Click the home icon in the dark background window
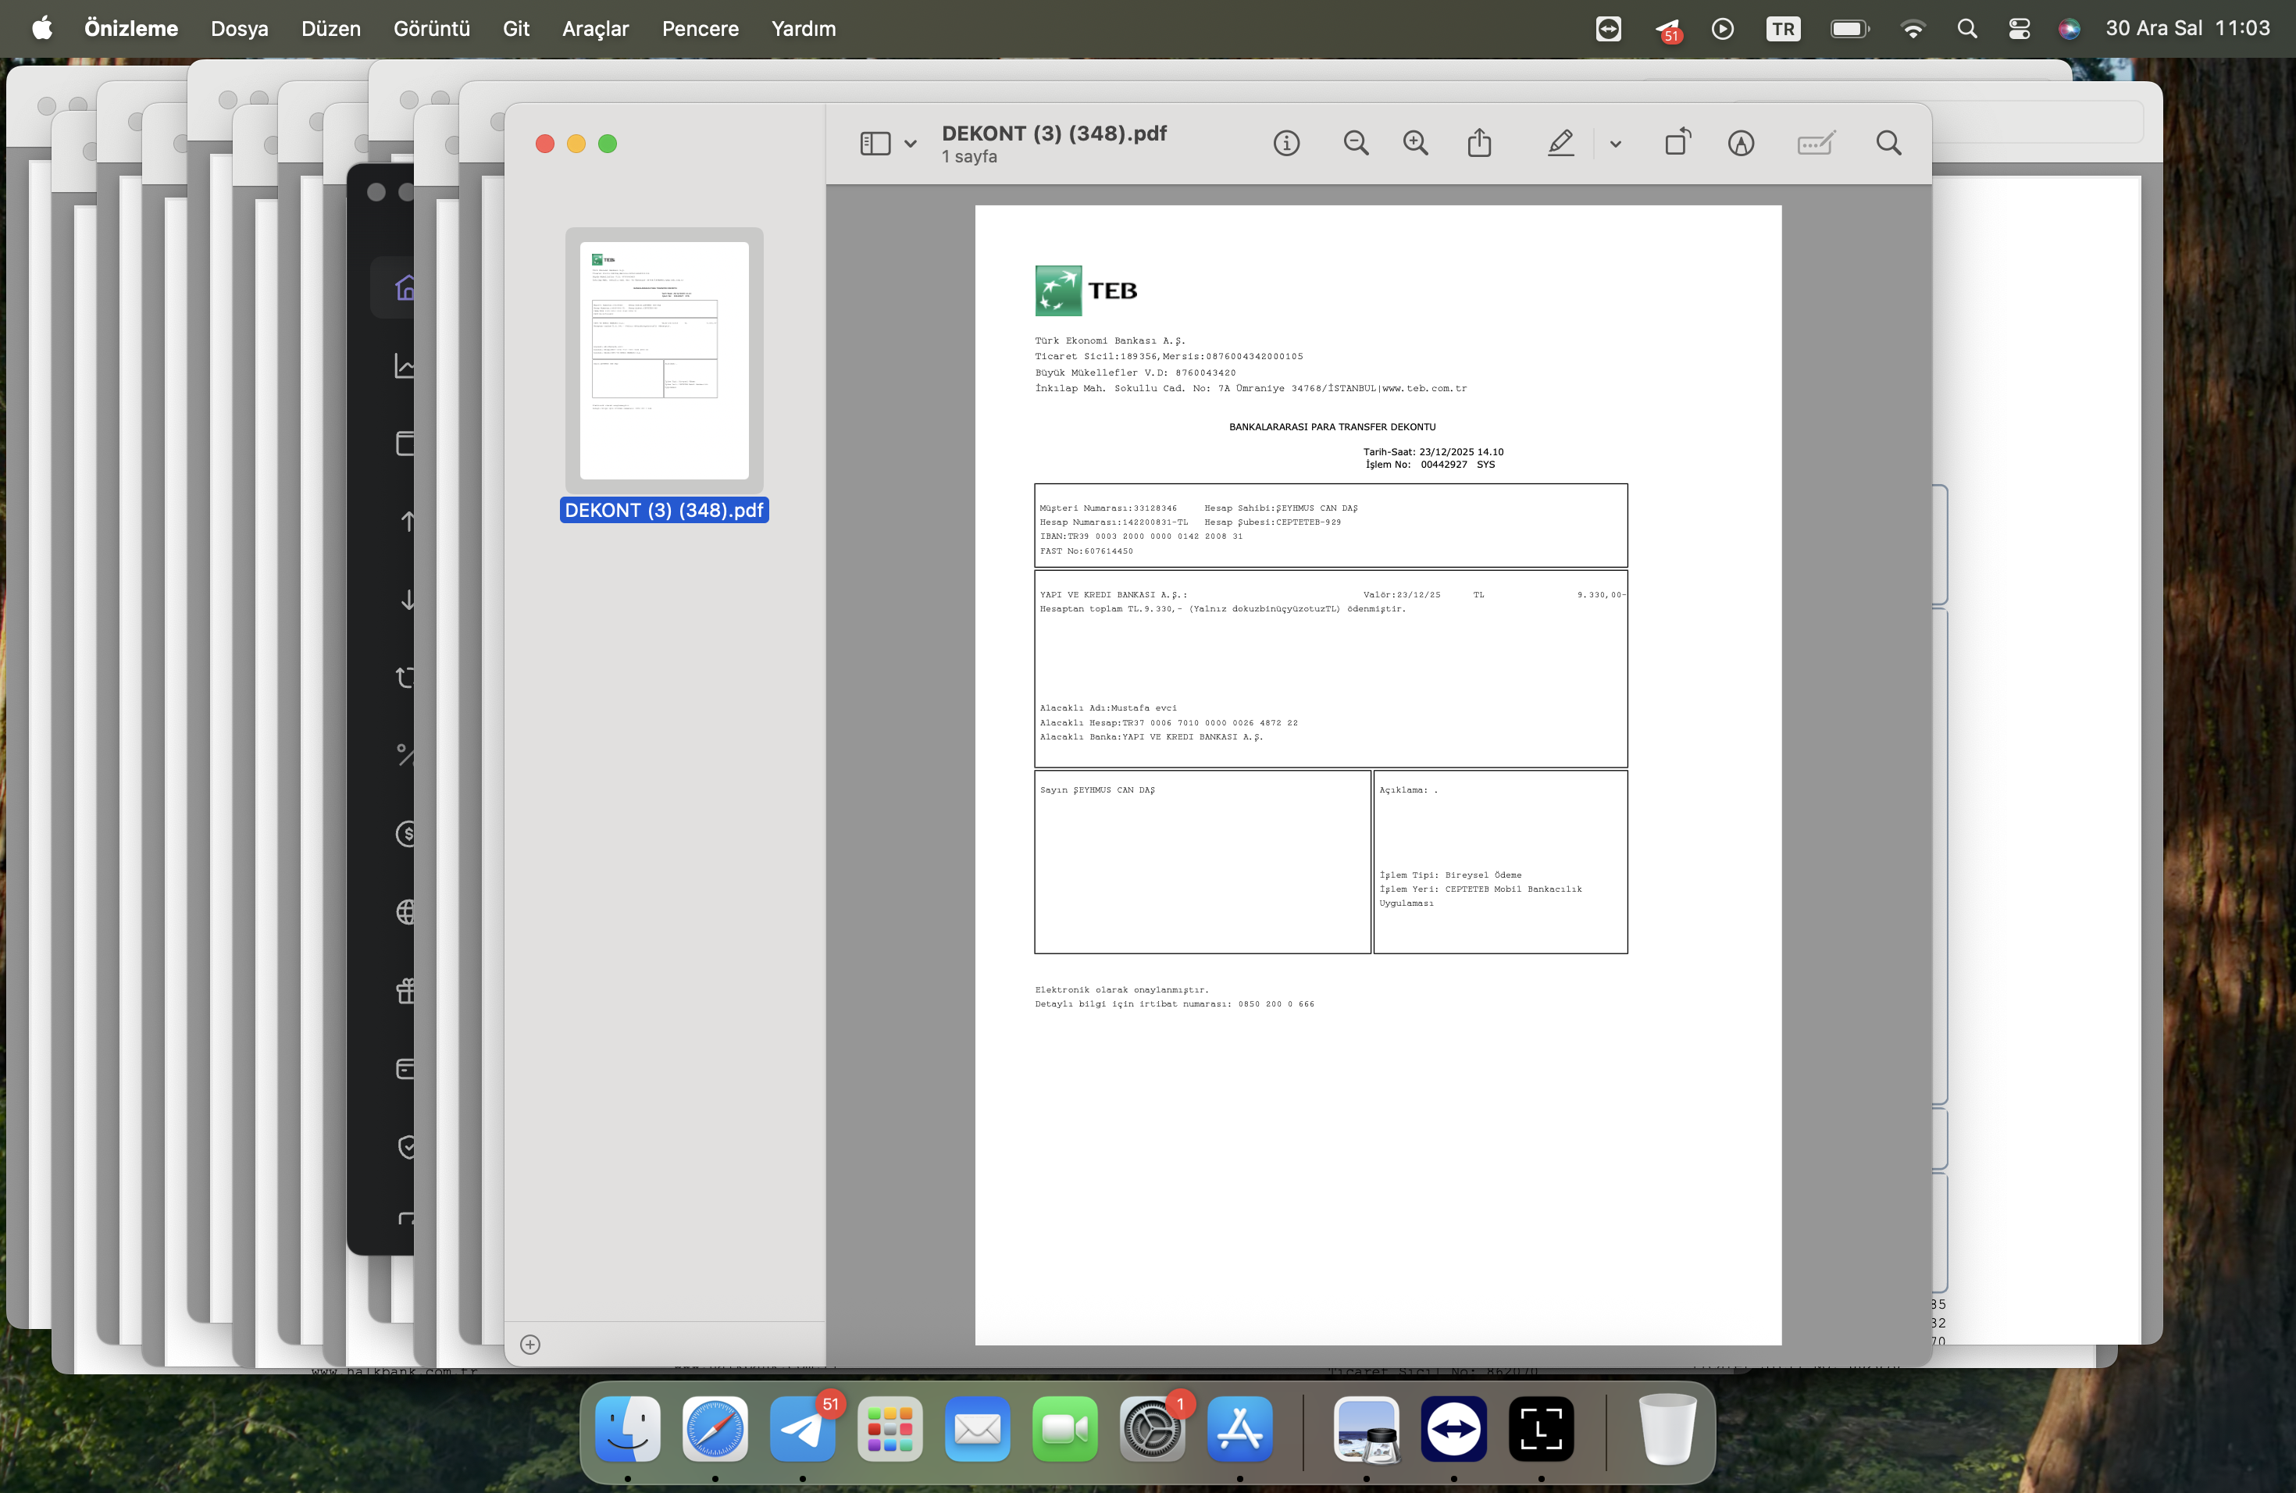 (405, 287)
